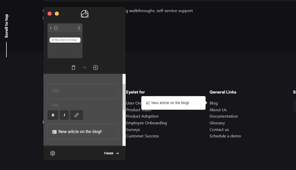The width and height of the screenshot is (296, 170).
Task: Click the info icon on step 1
Action: coord(56,28)
